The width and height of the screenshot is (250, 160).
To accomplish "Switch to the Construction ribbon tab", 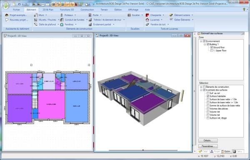I will click(87, 10).
